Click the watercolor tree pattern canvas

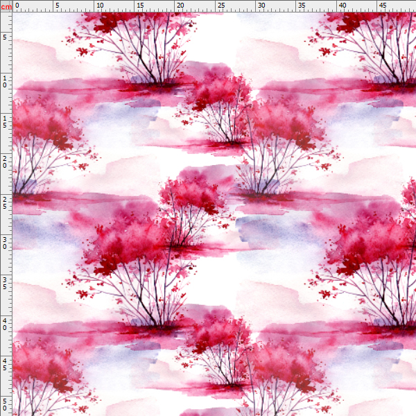click(214, 214)
